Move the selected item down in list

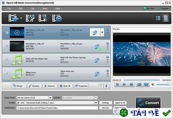[x=106, y=86]
